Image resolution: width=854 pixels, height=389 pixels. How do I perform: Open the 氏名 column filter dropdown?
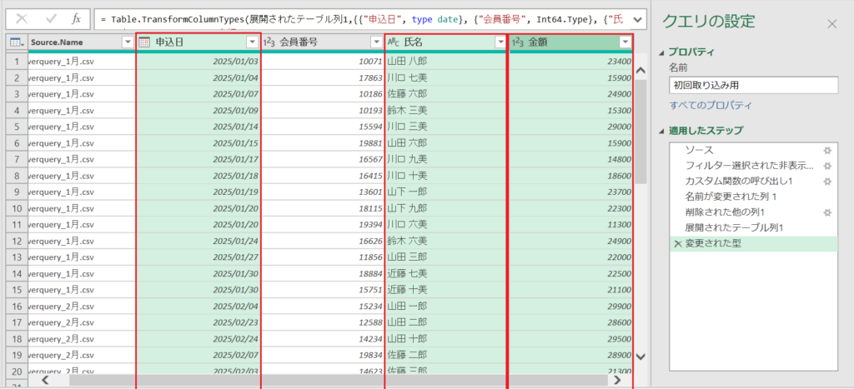(500, 42)
